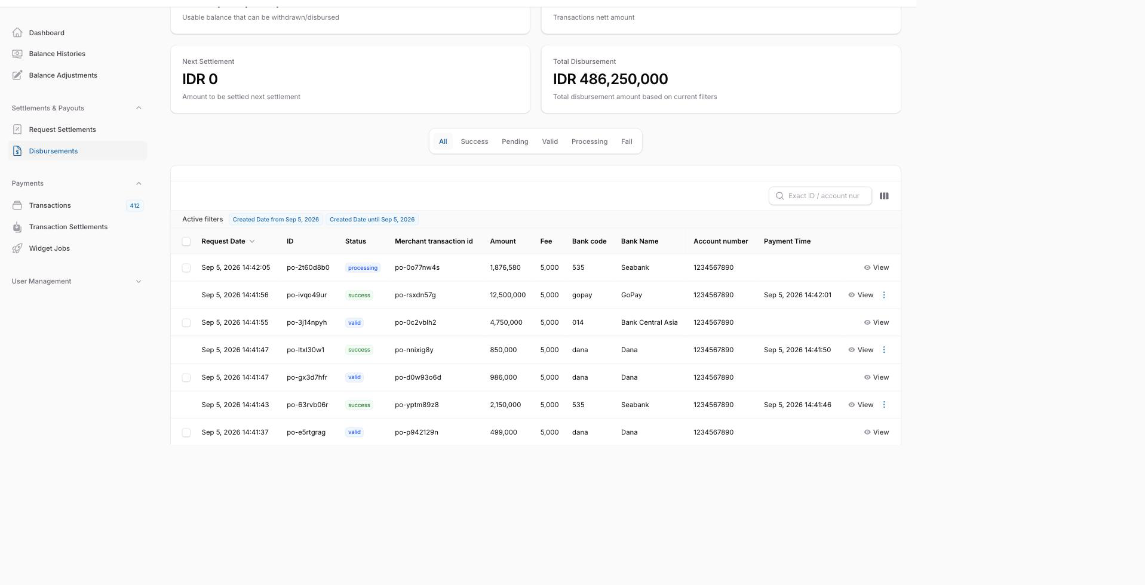The height and width of the screenshot is (585, 1145).
Task: Click the Payment Time column header
Action: [787, 241]
